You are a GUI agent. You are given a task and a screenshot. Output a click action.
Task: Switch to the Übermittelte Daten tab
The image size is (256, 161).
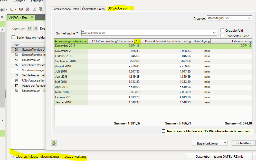coord(93,9)
